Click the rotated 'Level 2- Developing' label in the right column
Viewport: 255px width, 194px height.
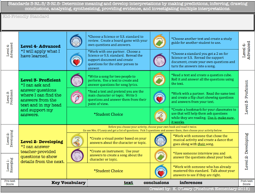click(x=246, y=151)
